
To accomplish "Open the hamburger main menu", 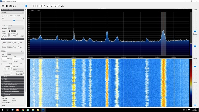I will tap(3, 6).
